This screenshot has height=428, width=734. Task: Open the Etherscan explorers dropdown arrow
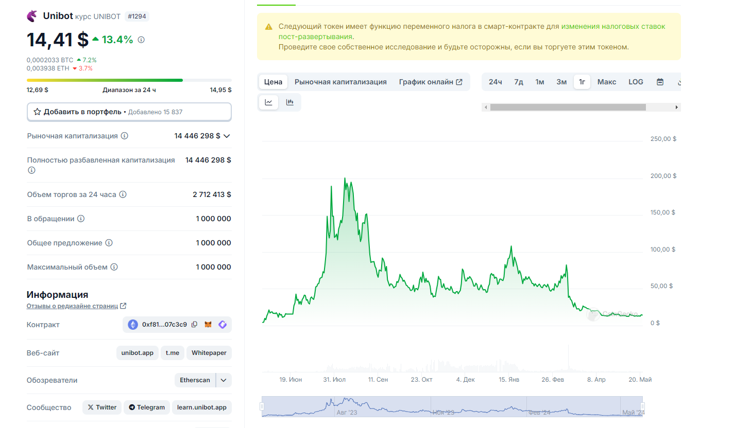click(224, 380)
